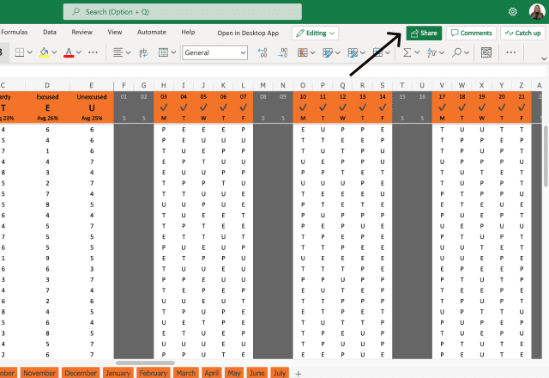Expand merge dropdown arrow
The width and height of the screenshot is (549, 378).
click(173, 52)
